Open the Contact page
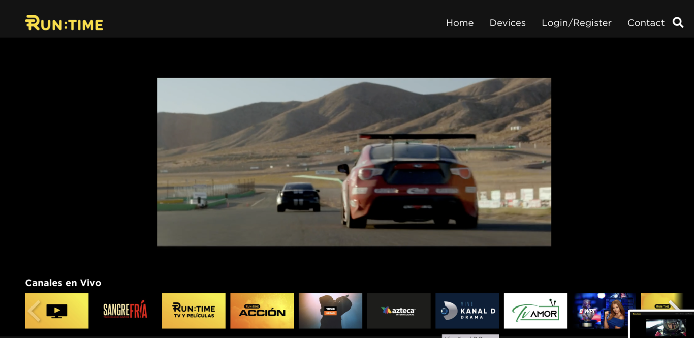 pyautogui.click(x=645, y=23)
